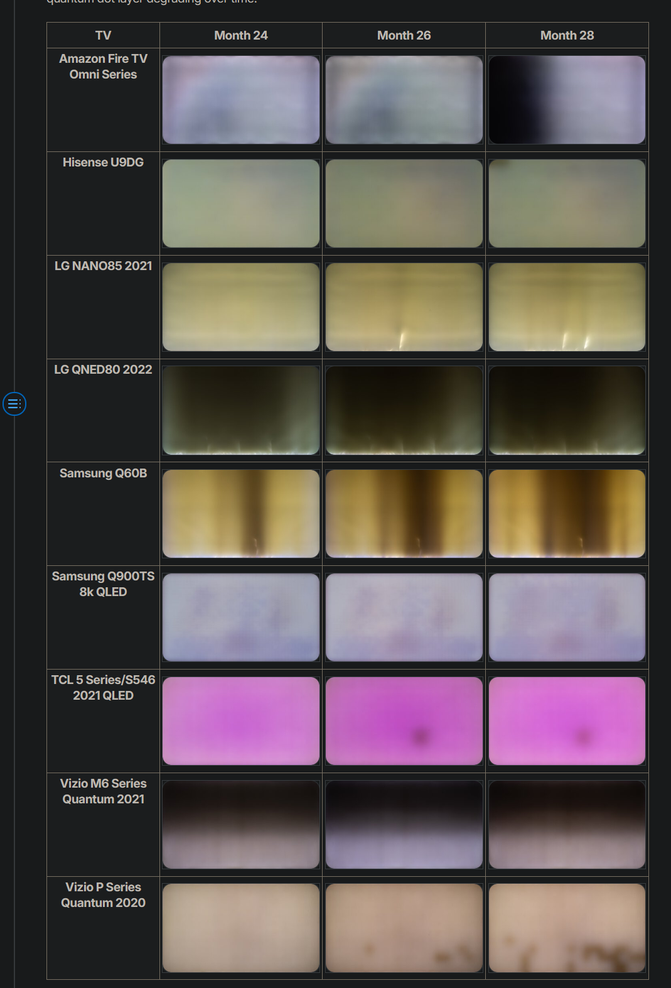Viewport: 671px width, 988px height.
Task: Open Samsung Q900TS Month 26 image
Action: coord(404,617)
